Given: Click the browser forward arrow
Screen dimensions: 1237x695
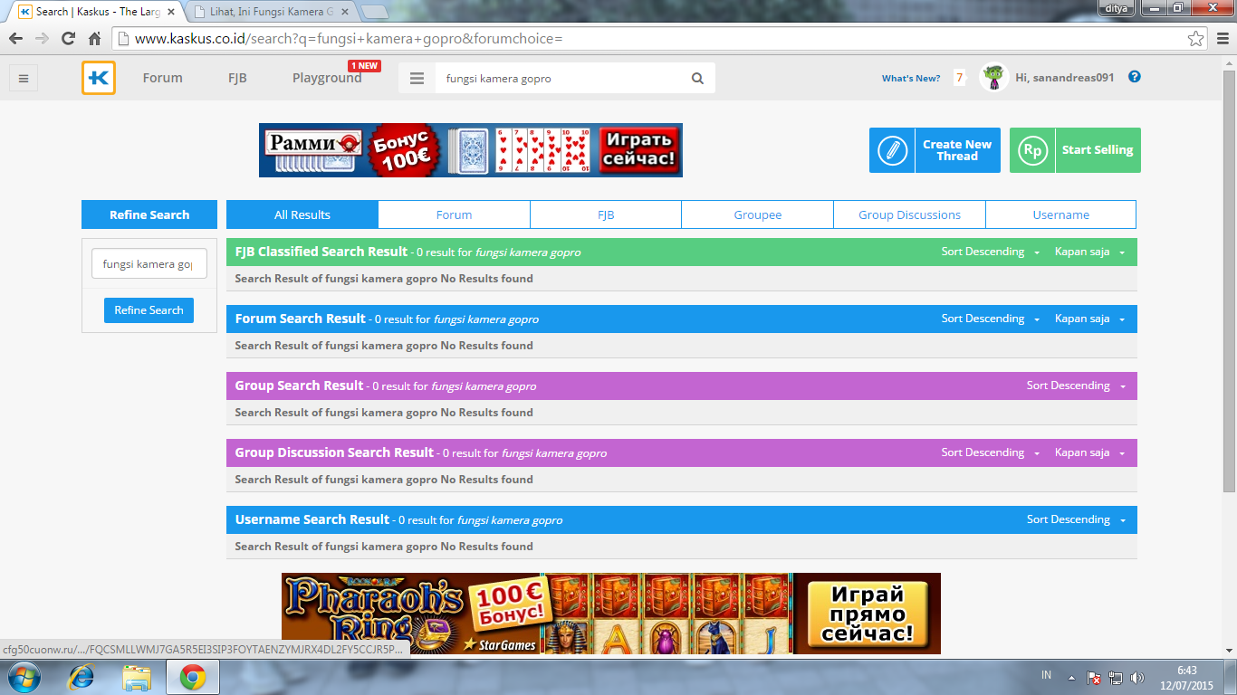Looking at the screenshot, I should 42,39.
